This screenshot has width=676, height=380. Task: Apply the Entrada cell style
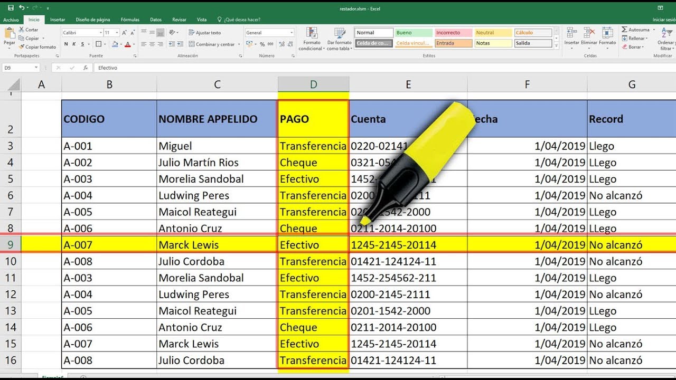[x=453, y=43]
